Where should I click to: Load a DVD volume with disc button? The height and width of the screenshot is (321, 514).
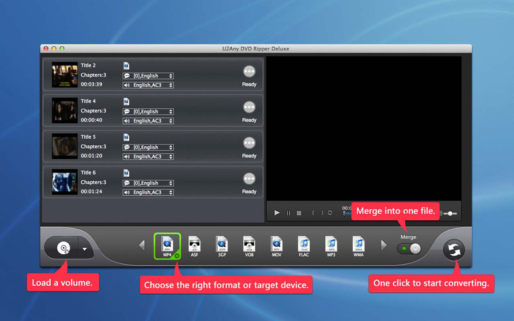coord(63,248)
